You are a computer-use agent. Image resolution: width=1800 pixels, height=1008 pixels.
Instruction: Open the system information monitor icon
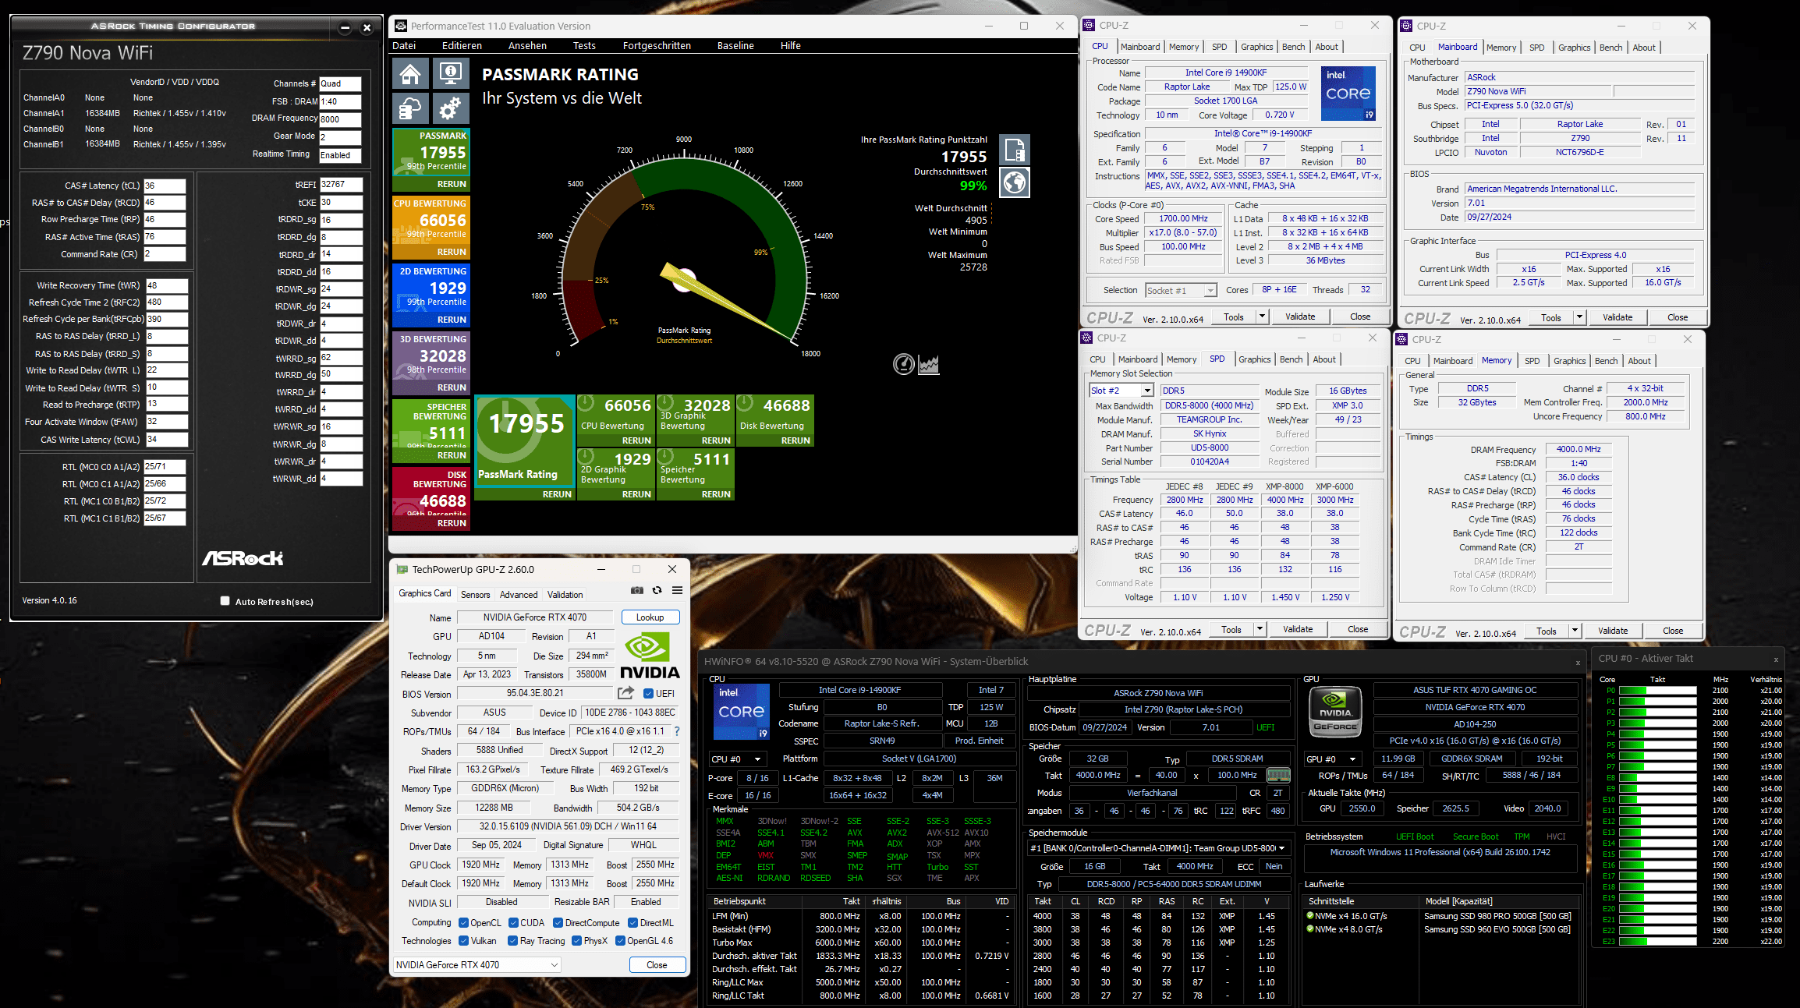(x=450, y=74)
